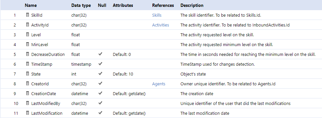Click the Null checkmark in TimeStamp row

pos(100,64)
